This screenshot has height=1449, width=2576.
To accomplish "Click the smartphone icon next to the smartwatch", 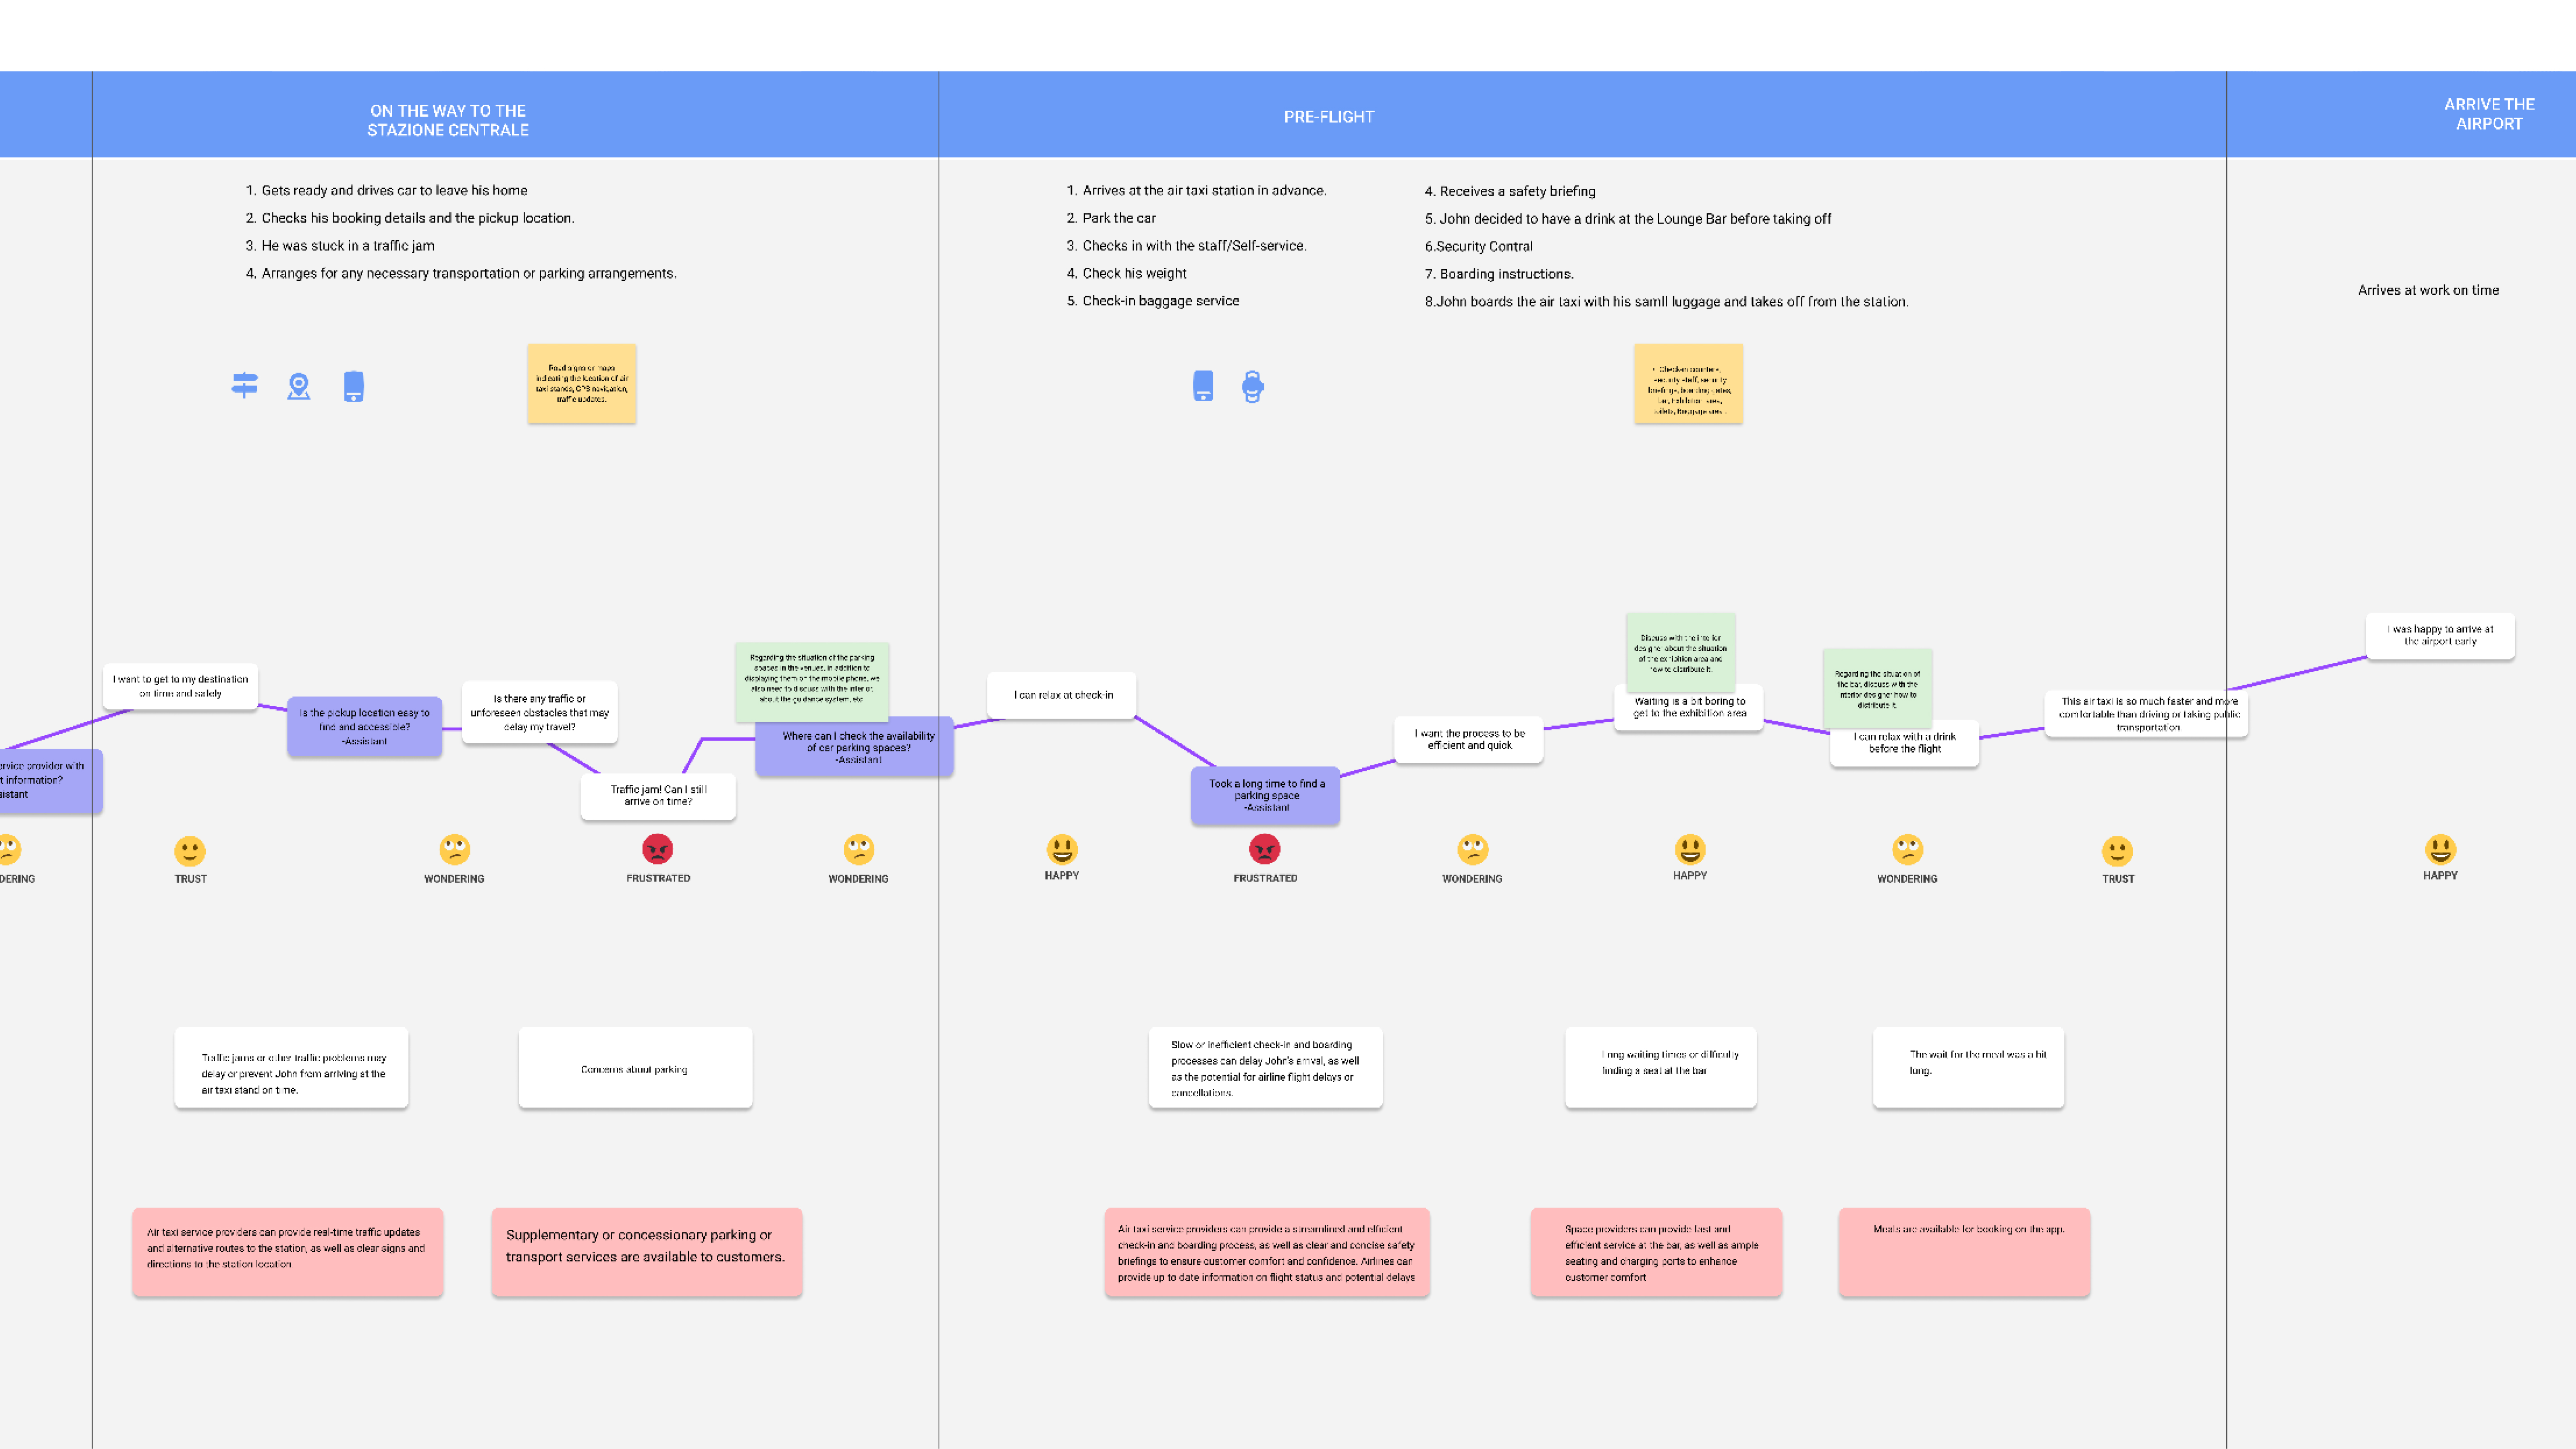I will (x=1203, y=386).
